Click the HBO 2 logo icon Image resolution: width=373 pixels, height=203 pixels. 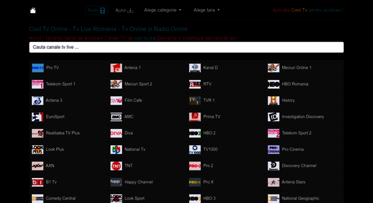(x=195, y=133)
